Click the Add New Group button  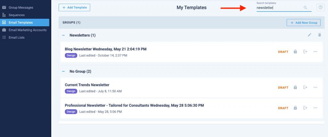click(303, 23)
